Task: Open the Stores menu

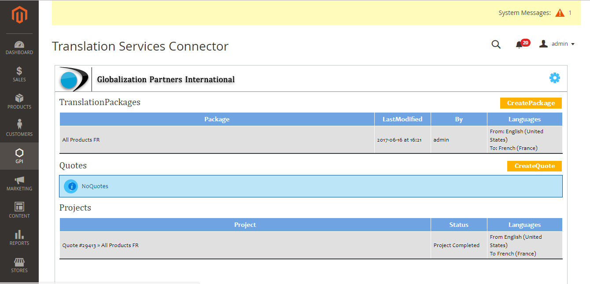Action: coord(19,266)
